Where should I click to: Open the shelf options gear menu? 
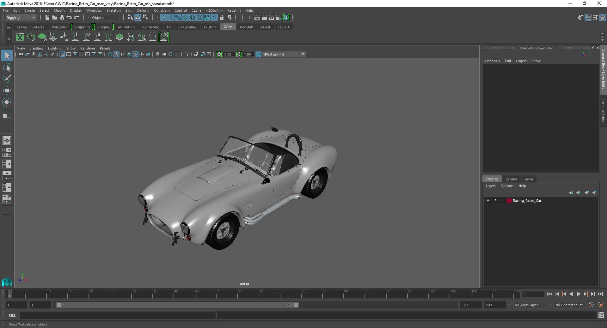pyautogui.click(x=9, y=39)
